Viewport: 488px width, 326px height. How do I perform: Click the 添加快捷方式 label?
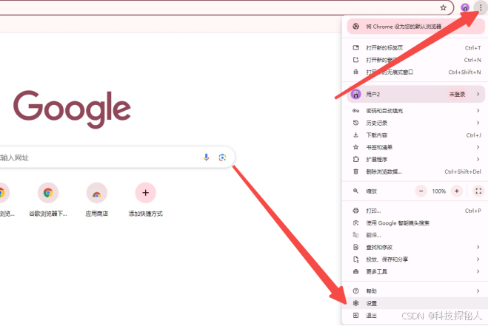click(145, 214)
